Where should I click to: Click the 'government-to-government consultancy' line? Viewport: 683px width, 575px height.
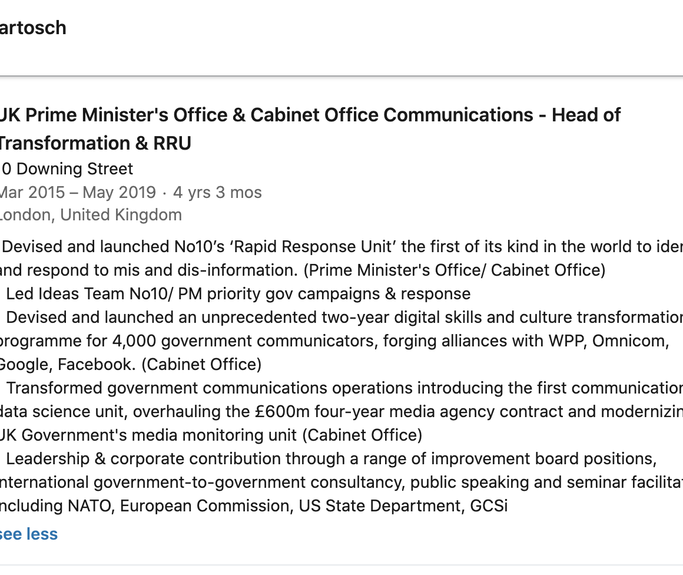point(341,482)
